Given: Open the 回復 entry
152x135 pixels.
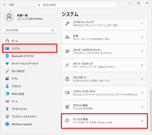Looking at the screenshot, I should point(104,37).
